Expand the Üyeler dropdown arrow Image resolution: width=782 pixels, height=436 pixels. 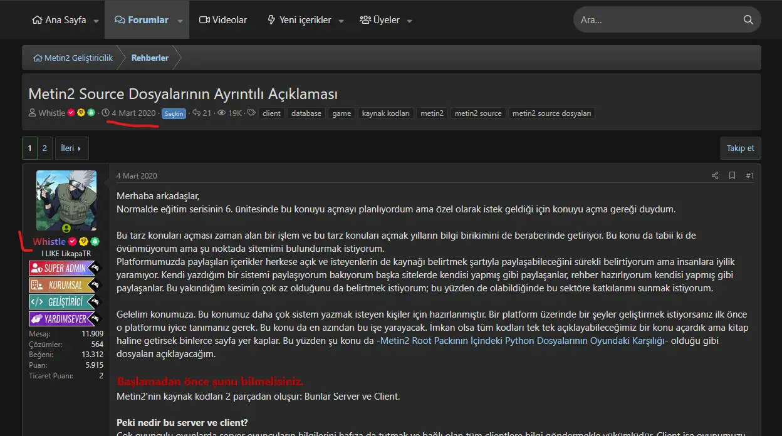pyautogui.click(x=410, y=21)
